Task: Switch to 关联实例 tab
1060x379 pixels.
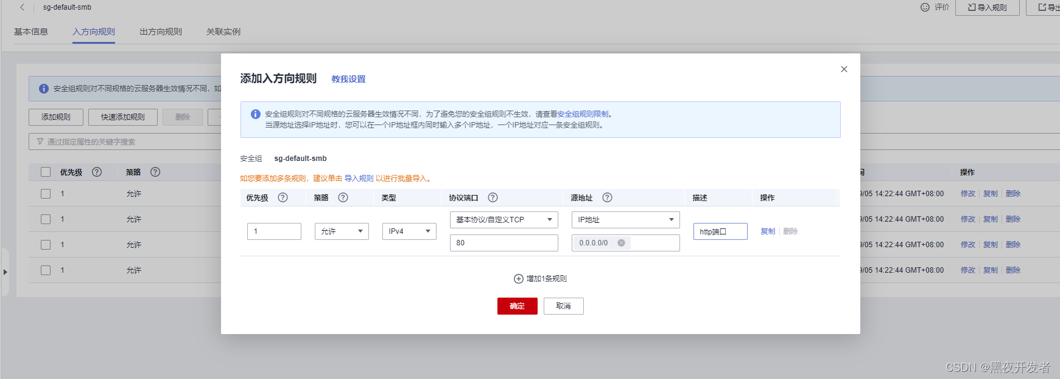Action: pyautogui.click(x=223, y=32)
